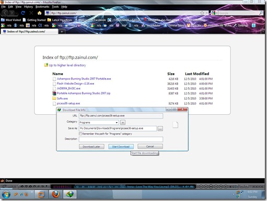Add a new category with the plus button
The height and width of the screenshot is (201, 267).
(x=123, y=123)
